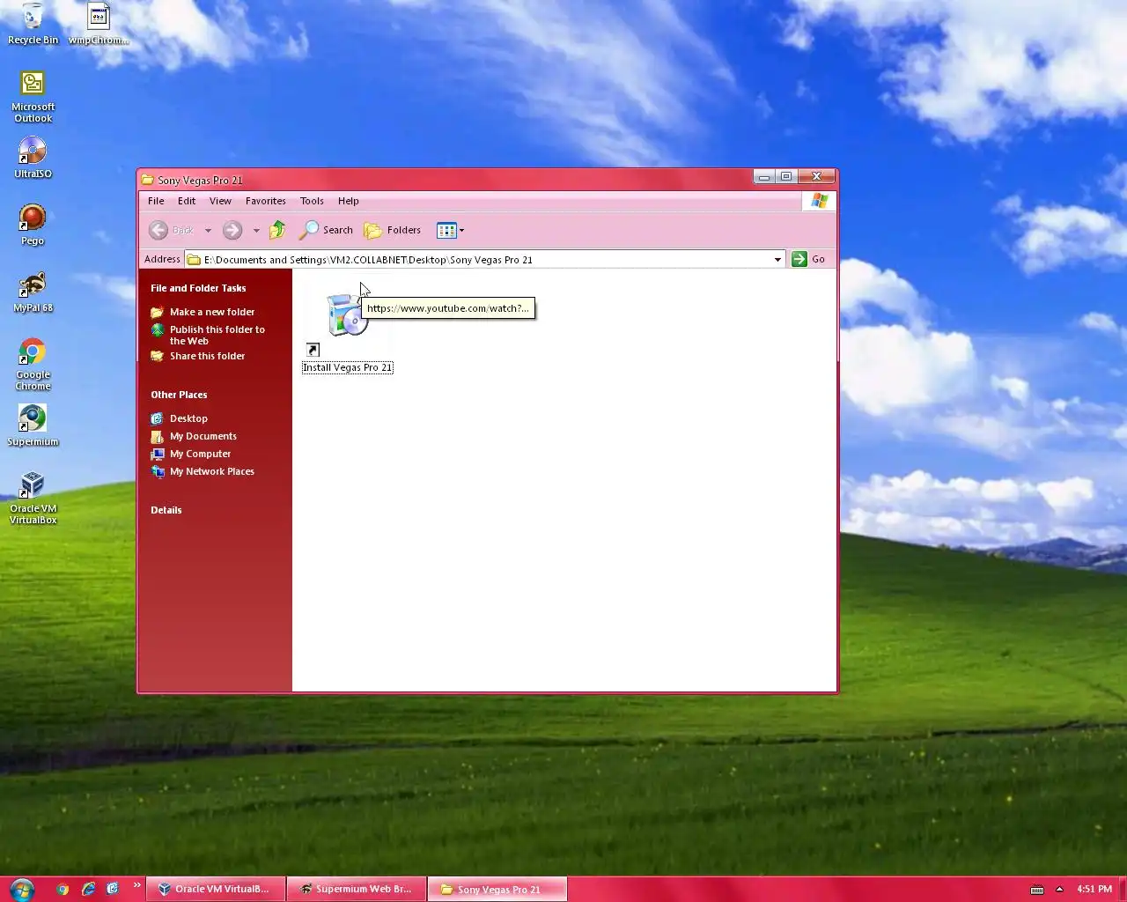Select the MyPal 68 desktop shortcut

[33, 292]
